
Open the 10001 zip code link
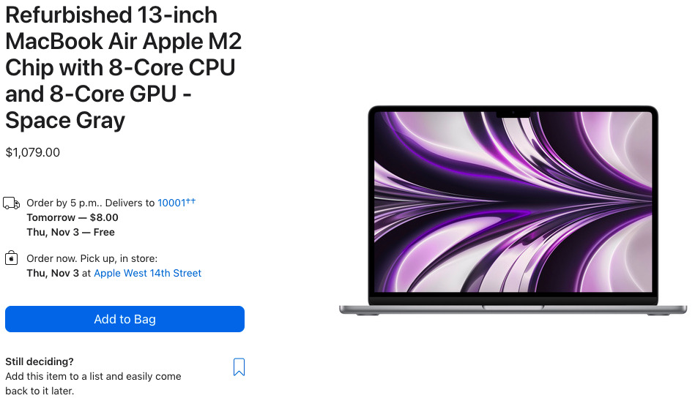pos(171,203)
